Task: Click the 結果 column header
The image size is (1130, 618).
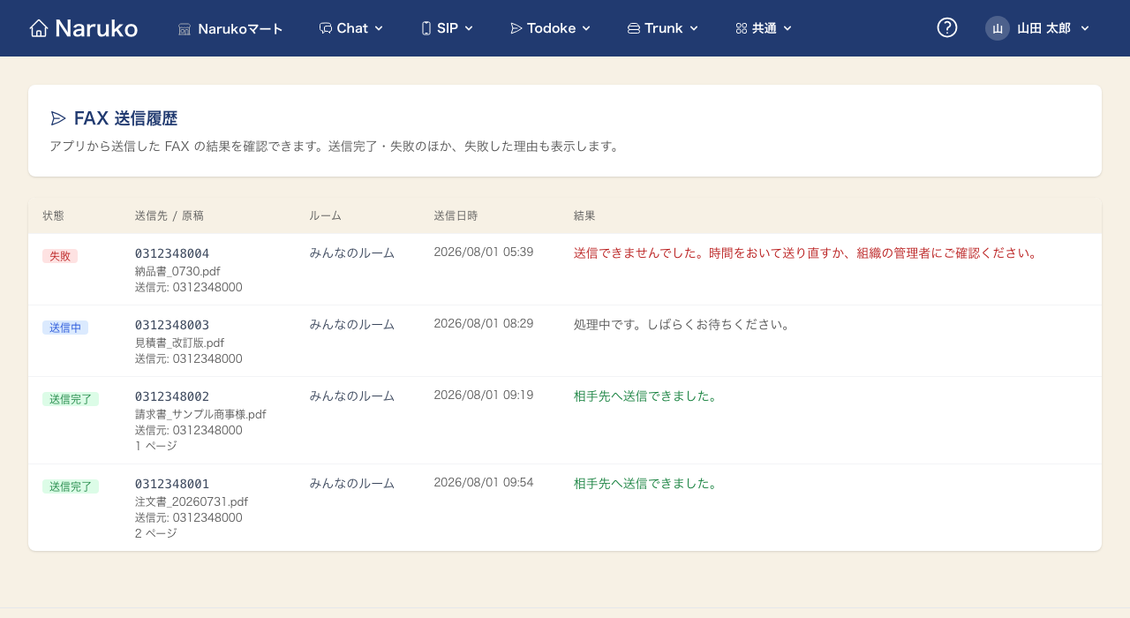Action: [x=584, y=215]
